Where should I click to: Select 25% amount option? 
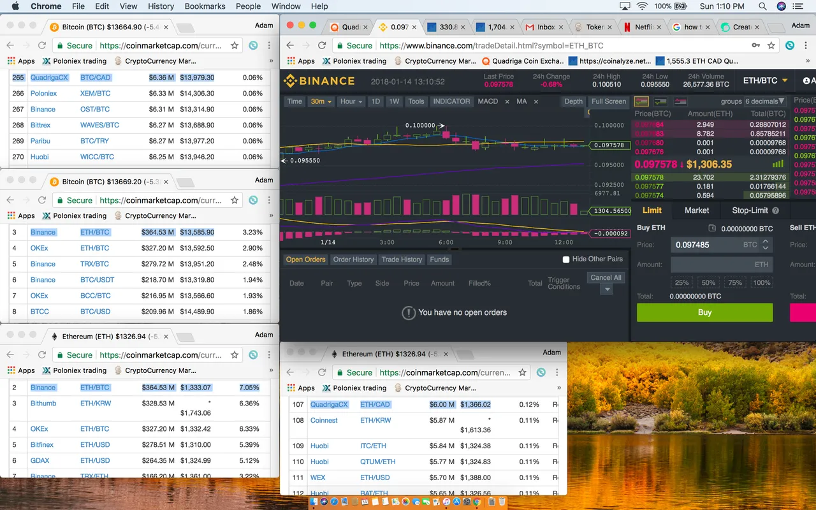[x=681, y=282]
